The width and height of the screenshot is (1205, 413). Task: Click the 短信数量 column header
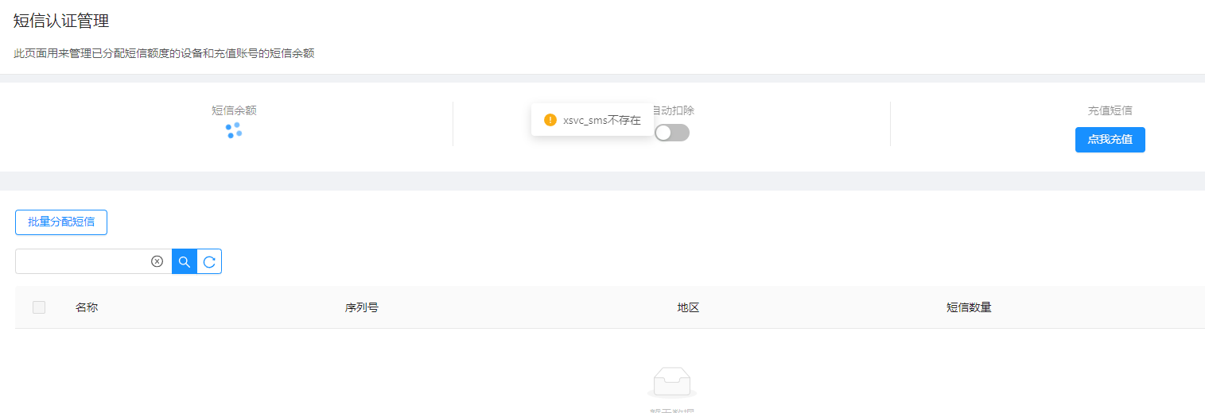(969, 307)
